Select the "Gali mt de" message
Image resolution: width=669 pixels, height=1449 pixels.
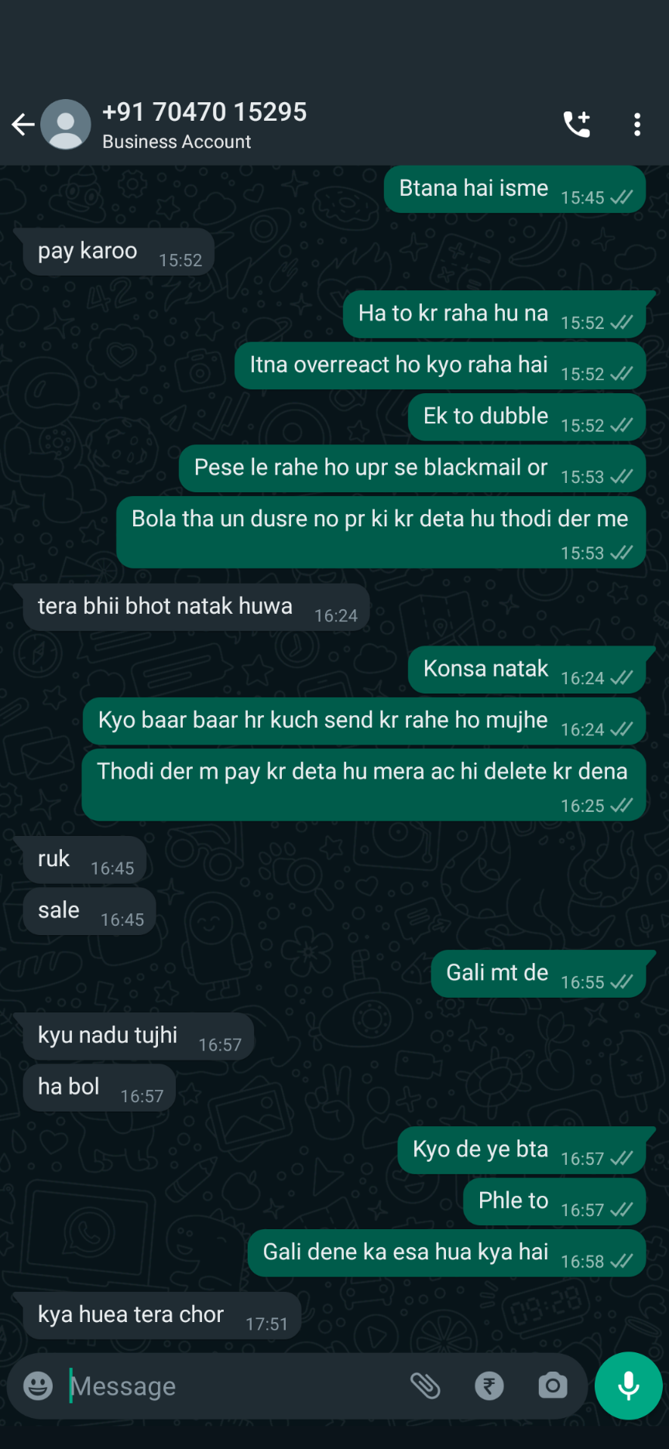[x=539, y=974]
